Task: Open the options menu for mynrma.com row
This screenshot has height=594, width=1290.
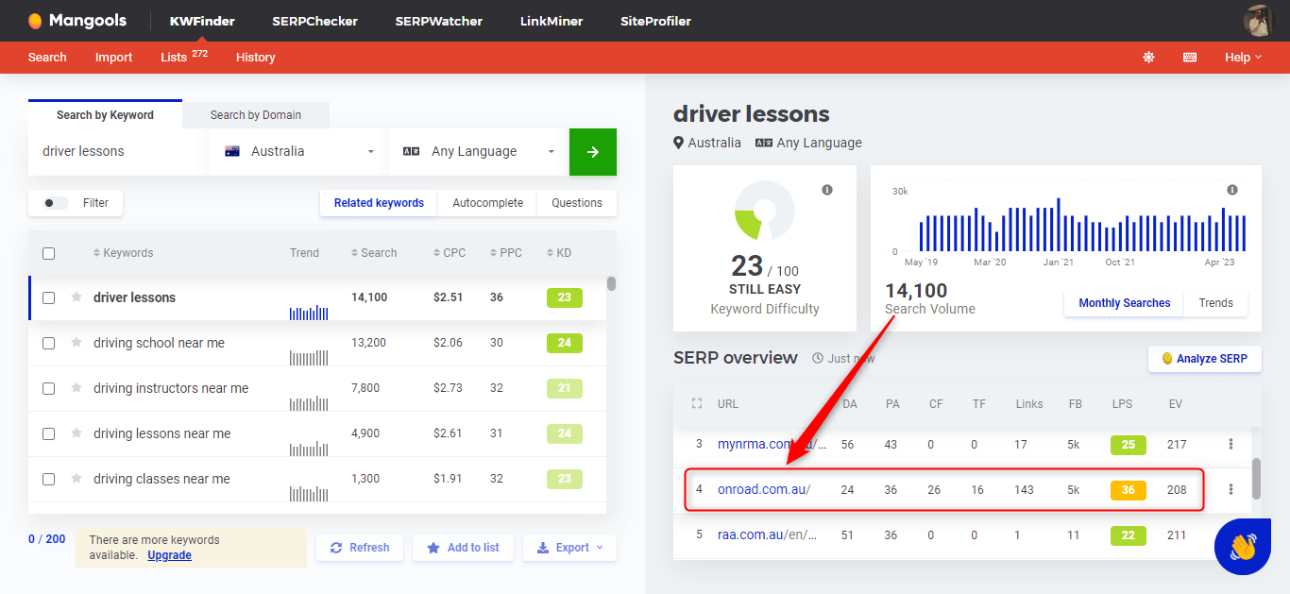Action: click(1231, 444)
